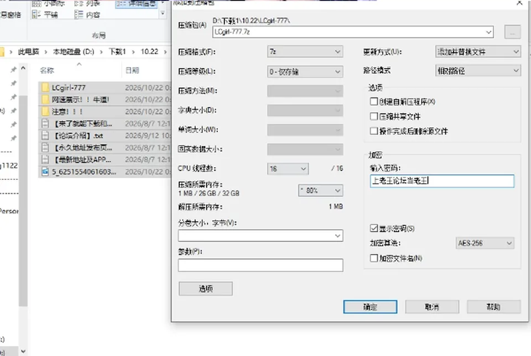Open the CPU 线程数 dropdown

[x=288, y=168]
